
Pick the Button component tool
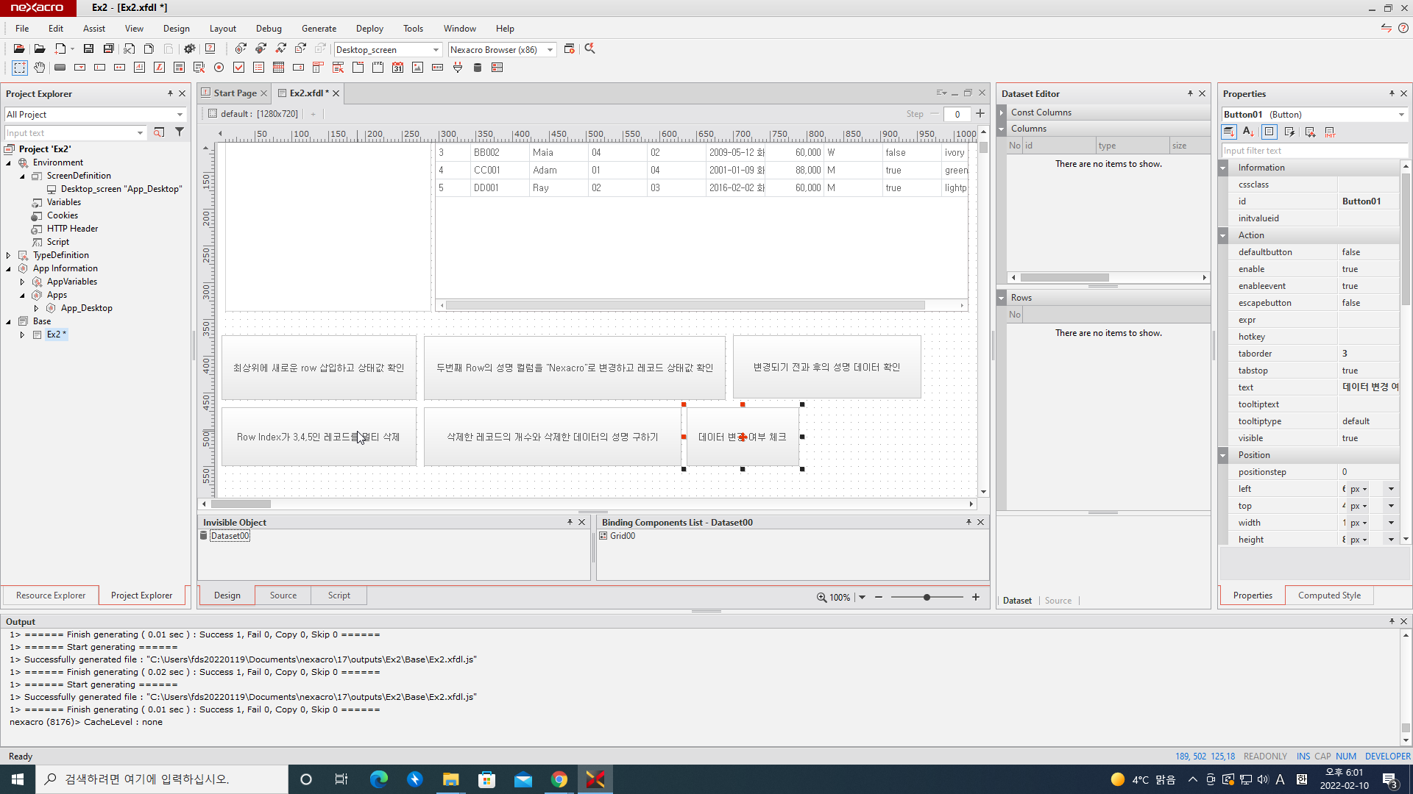click(60, 68)
